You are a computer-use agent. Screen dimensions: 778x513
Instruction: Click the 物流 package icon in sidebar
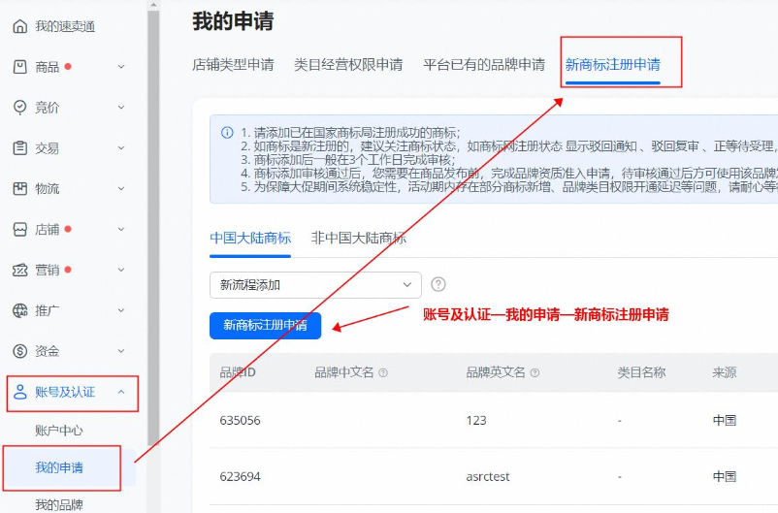pyautogui.click(x=20, y=189)
